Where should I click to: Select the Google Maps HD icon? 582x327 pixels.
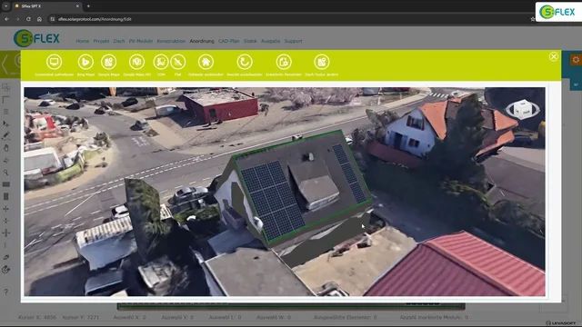click(136, 62)
